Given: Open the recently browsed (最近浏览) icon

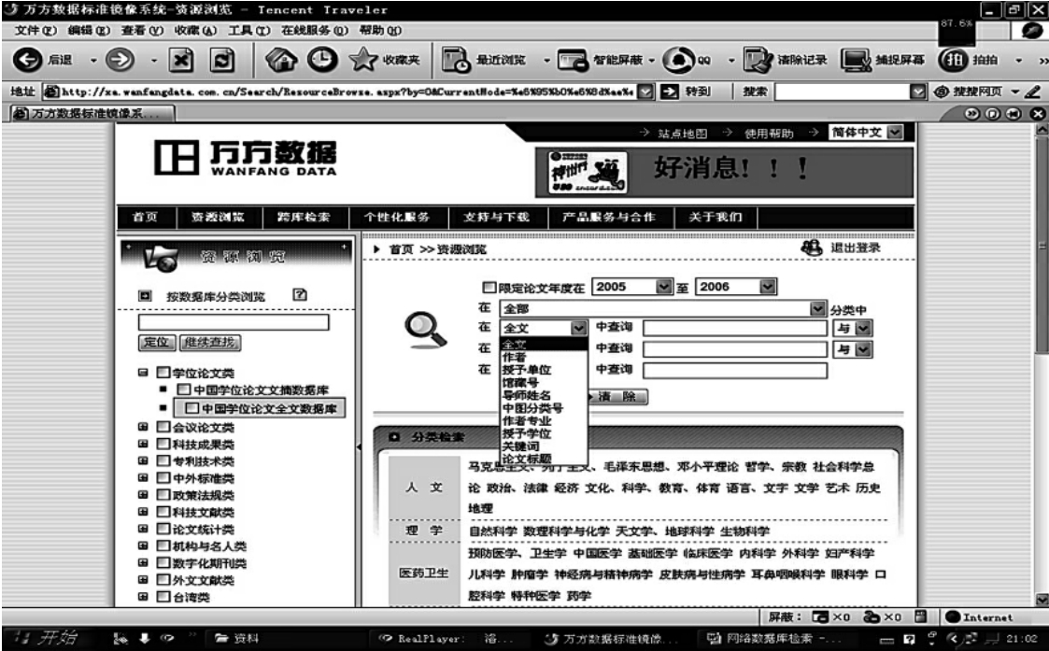Looking at the screenshot, I should (457, 60).
